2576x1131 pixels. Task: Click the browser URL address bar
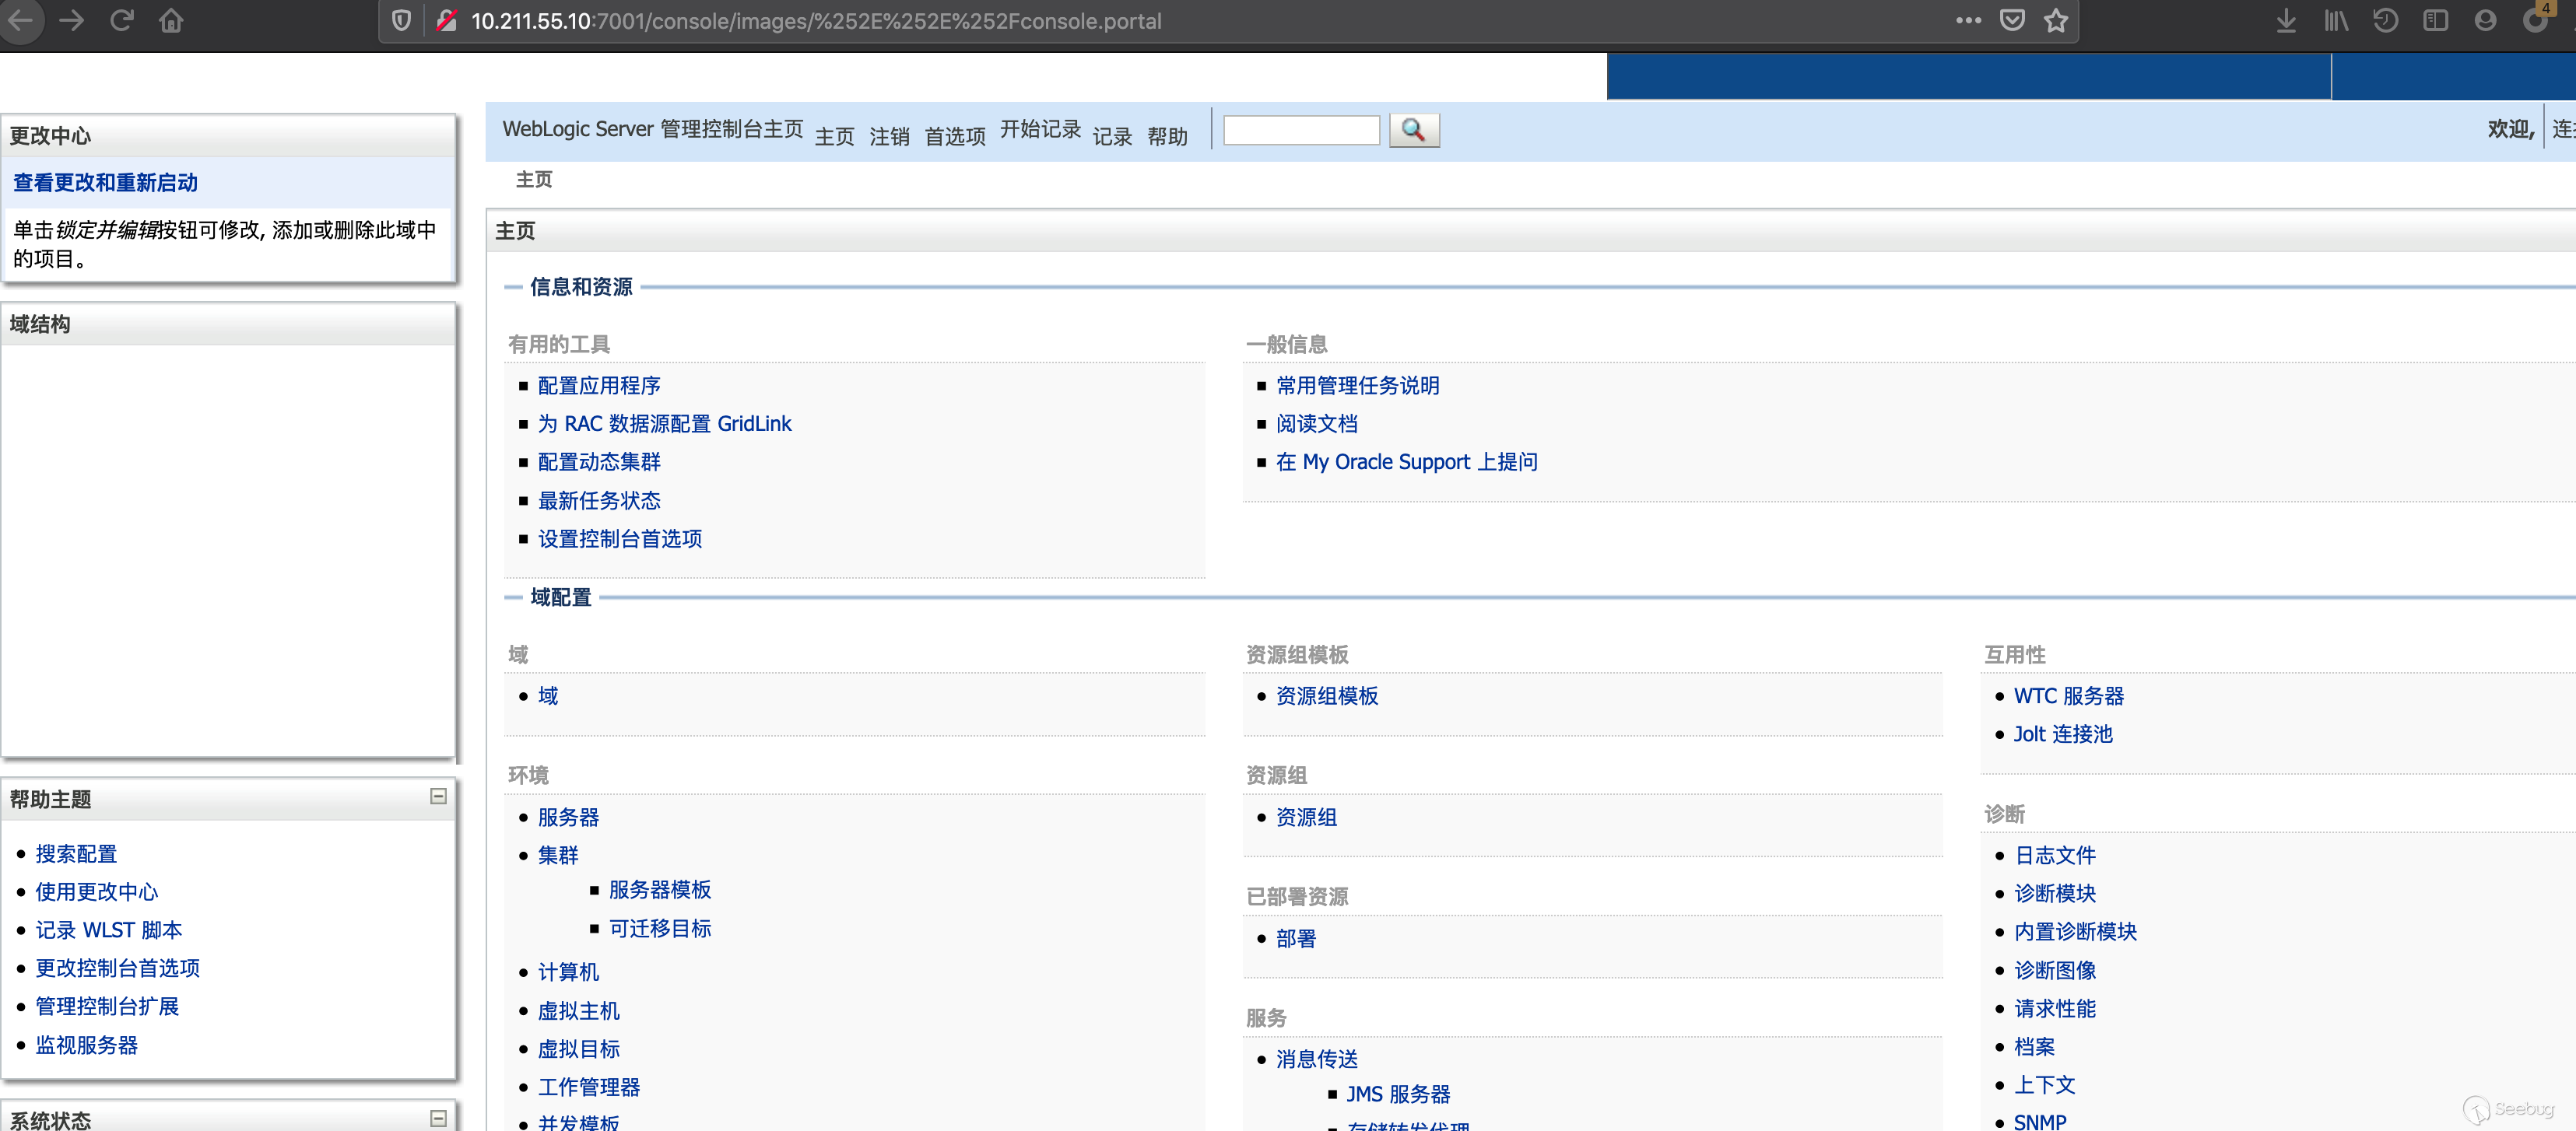pos(1100,21)
